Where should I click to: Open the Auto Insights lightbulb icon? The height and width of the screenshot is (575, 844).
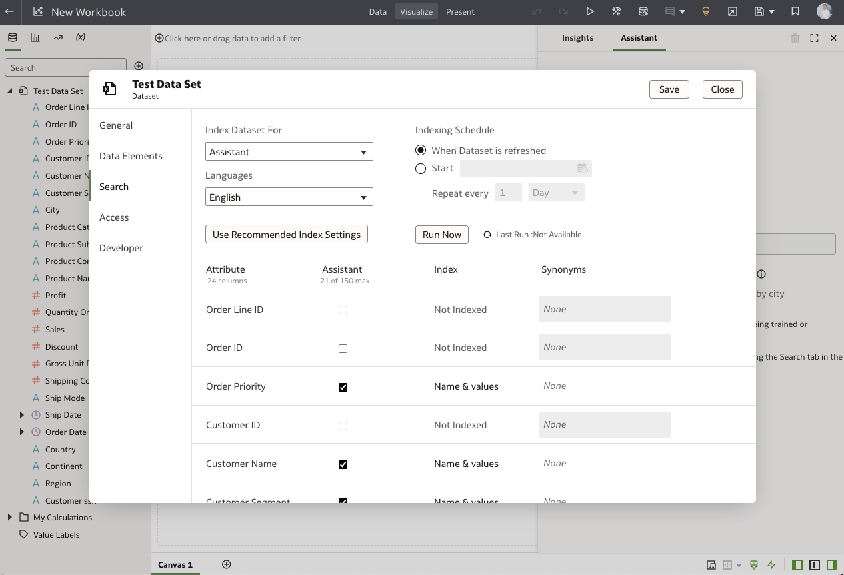coord(706,11)
